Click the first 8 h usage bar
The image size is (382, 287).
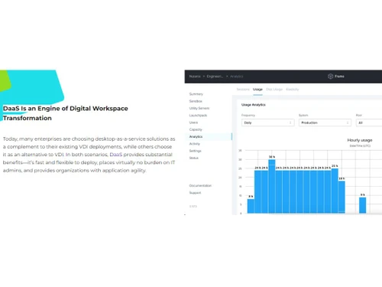(251, 206)
